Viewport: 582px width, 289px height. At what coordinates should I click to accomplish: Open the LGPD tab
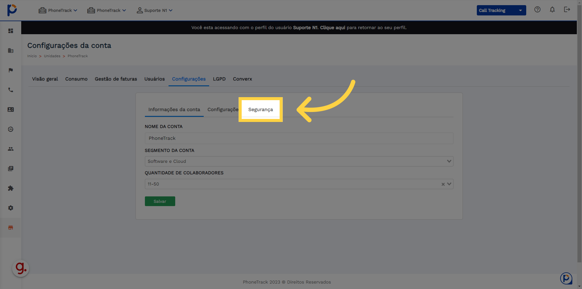pyautogui.click(x=219, y=79)
